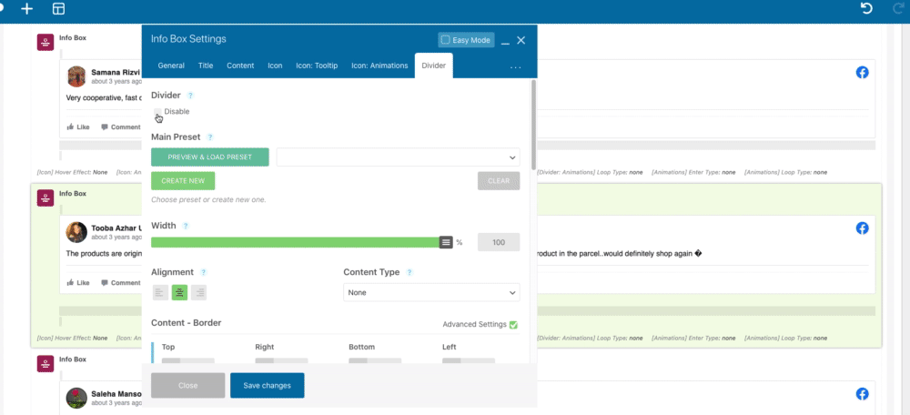
Task: Open help icon beside Divider heading
Action: pyautogui.click(x=190, y=96)
